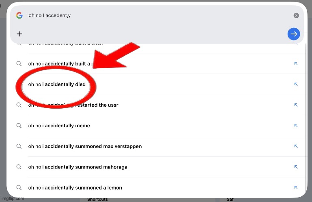Click magnifier icon beside "accidentally meme"
The width and height of the screenshot is (312, 202).
(x=19, y=126)
